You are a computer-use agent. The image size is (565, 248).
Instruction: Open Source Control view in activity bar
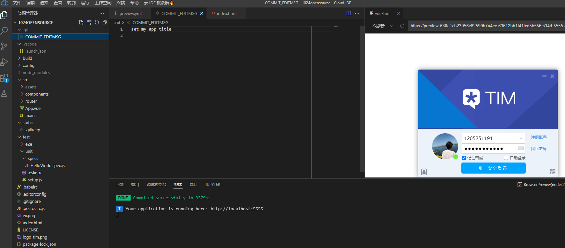pos(4,46)
